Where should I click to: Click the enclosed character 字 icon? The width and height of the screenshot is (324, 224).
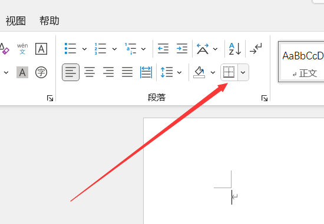pos(41,72)
